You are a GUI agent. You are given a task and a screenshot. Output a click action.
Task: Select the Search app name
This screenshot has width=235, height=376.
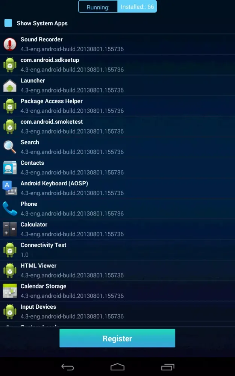(x=30, y=142)
